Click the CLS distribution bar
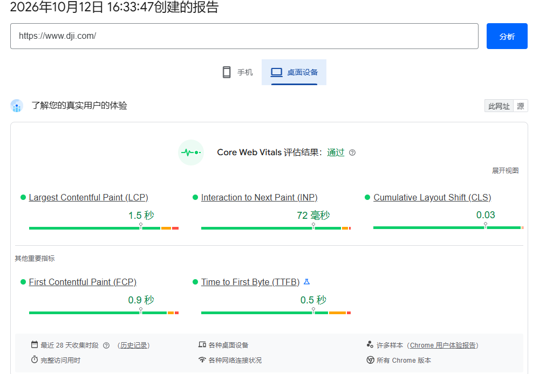 (x=448, y=228)
